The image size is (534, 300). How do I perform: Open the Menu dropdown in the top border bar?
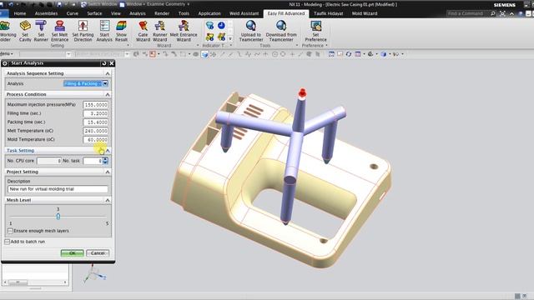(6, 53)
